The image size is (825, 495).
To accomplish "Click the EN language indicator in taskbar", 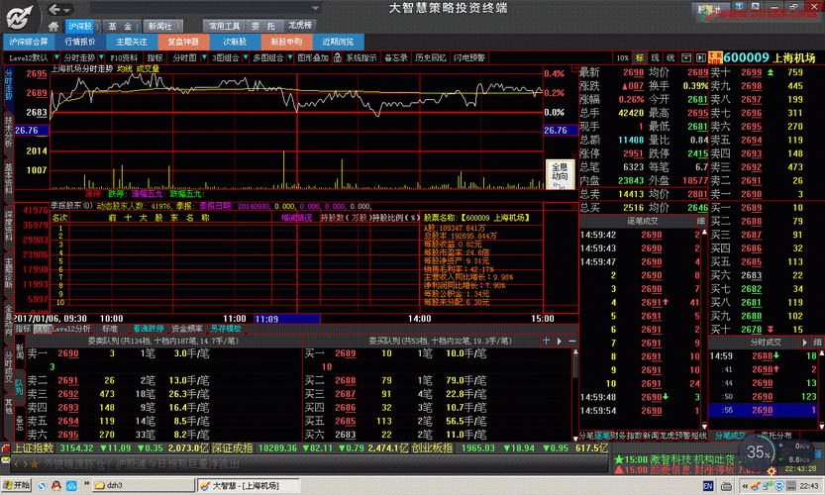I will pyautogui.click(x=708, y=485).
